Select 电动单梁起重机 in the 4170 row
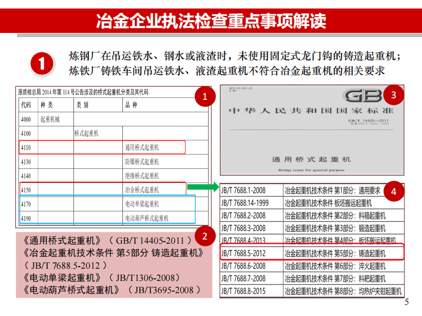This screenshot has height=316, width=422. [x=142, y=204]
